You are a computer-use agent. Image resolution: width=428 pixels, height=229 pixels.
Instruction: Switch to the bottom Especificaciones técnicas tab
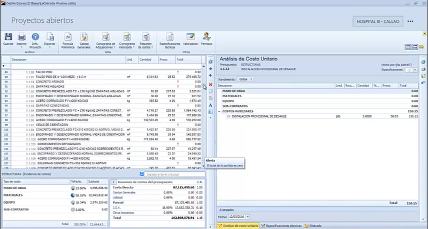coord(281,226)
